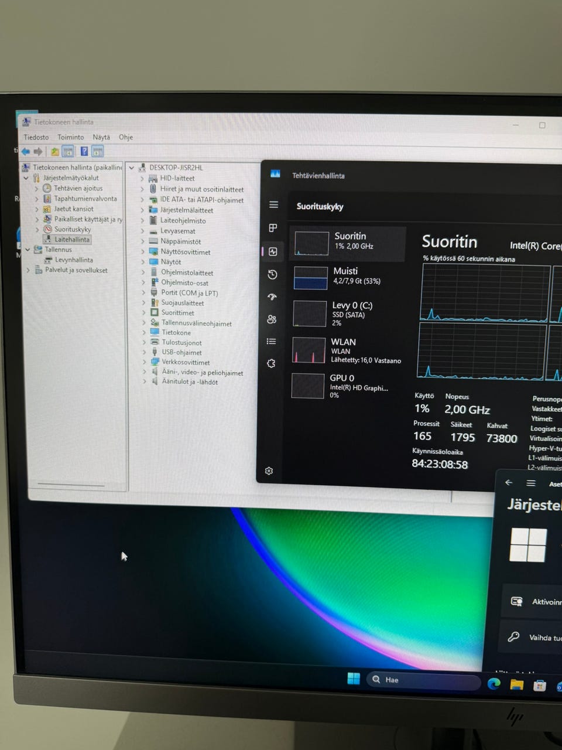Open the Näytä menu
Screen dimensions: 562x750
click(x=101, y=137)
